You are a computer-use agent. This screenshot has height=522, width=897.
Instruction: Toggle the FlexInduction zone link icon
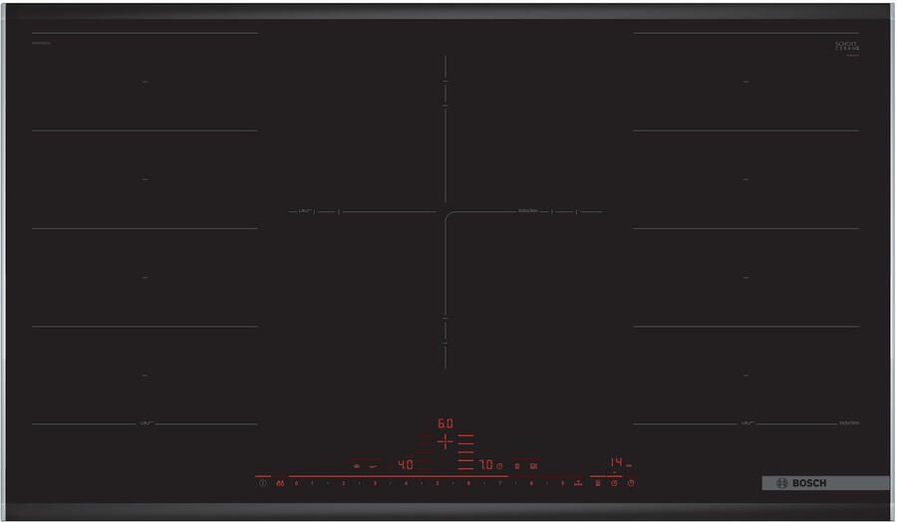[x=517, y=466]
